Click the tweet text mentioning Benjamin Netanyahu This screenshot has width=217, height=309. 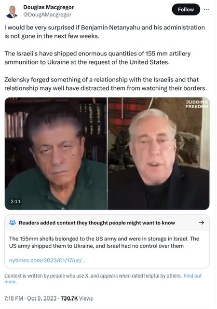tap(105, 32)
